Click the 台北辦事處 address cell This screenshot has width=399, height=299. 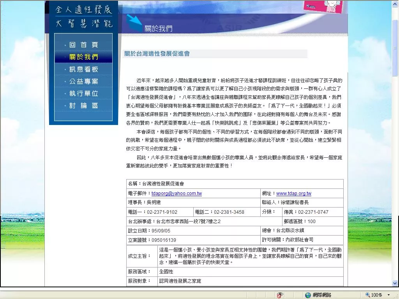point(204,221)
